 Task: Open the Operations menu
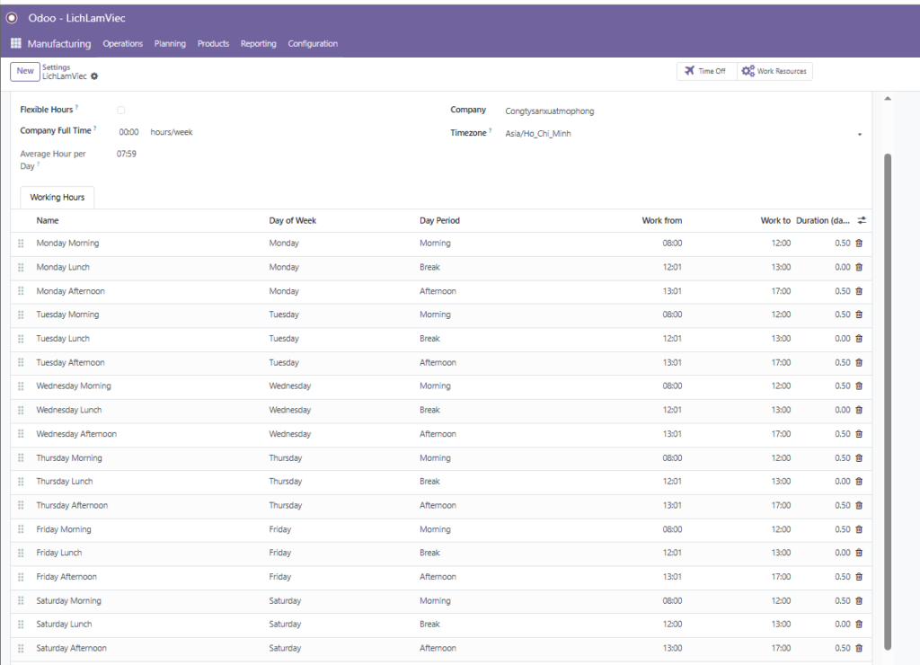(x=123, y=43)
